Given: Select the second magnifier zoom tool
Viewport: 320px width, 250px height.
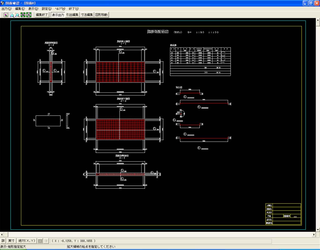Looking at the screenshot, I should (17, 15).
